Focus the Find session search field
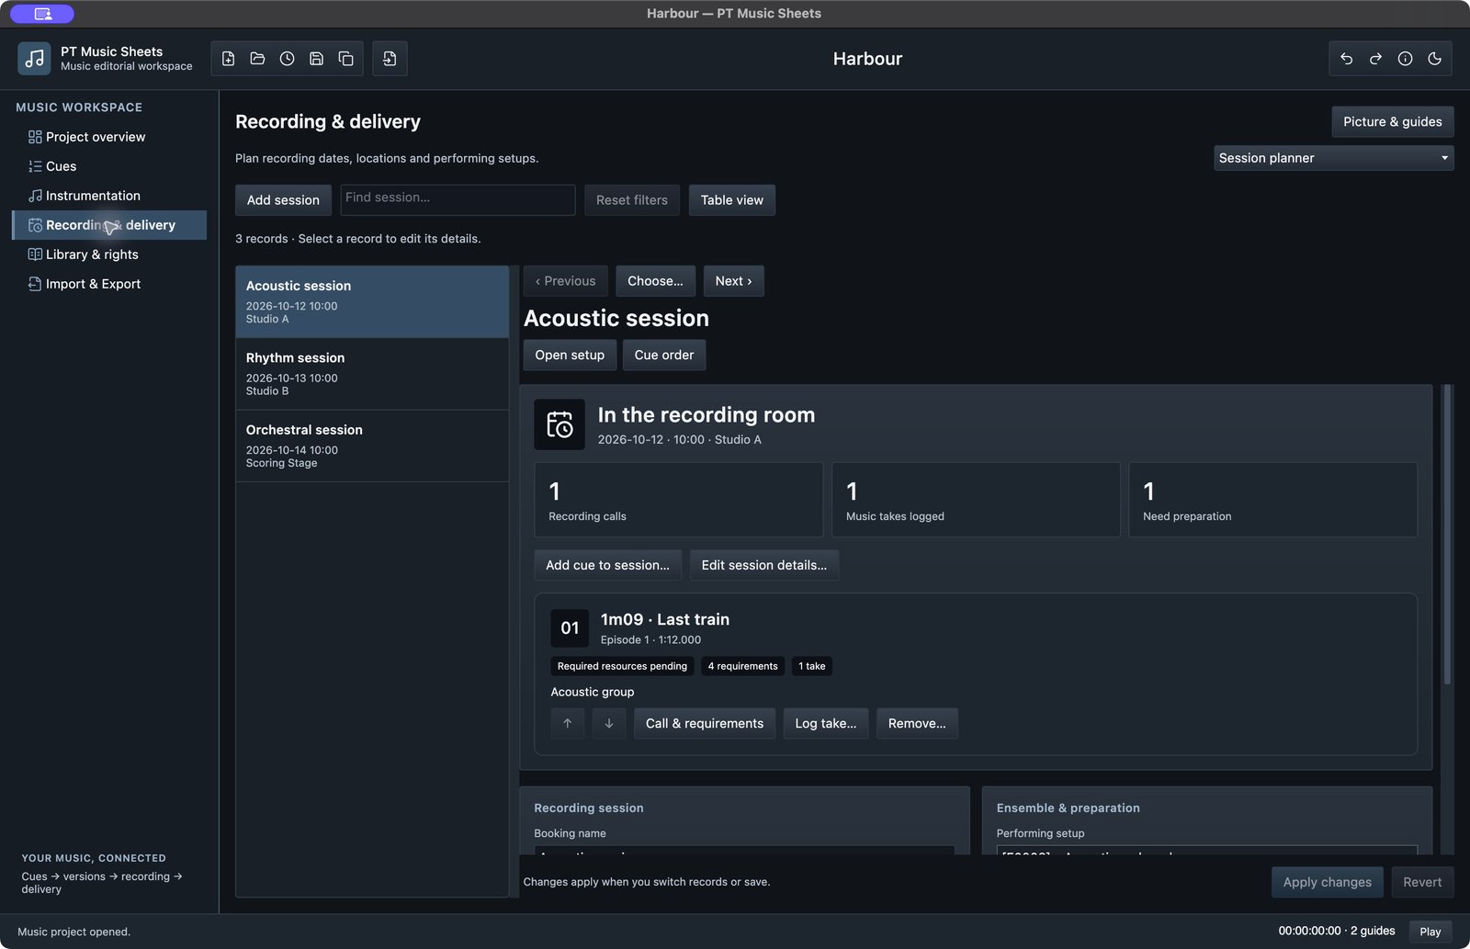Image resolution: width=1470 pixels, height=949 pixels. [x=458, y=199]
